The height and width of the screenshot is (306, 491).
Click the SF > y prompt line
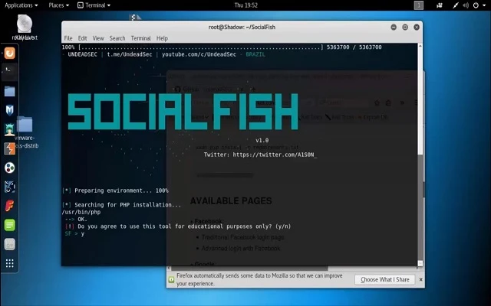pos(74,233)
